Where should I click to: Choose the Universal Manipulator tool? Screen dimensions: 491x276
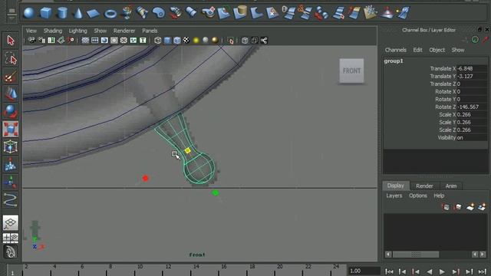pyautogui.click(x=11, y=146)
